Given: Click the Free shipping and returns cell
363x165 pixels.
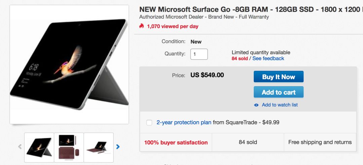Looking at the screenshot, I should point(320,142).
